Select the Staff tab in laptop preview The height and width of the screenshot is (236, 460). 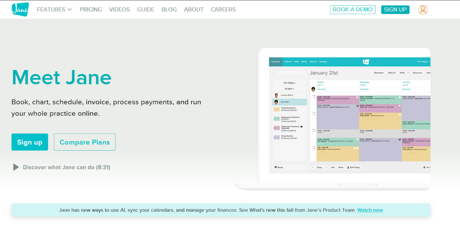point(296,62)
